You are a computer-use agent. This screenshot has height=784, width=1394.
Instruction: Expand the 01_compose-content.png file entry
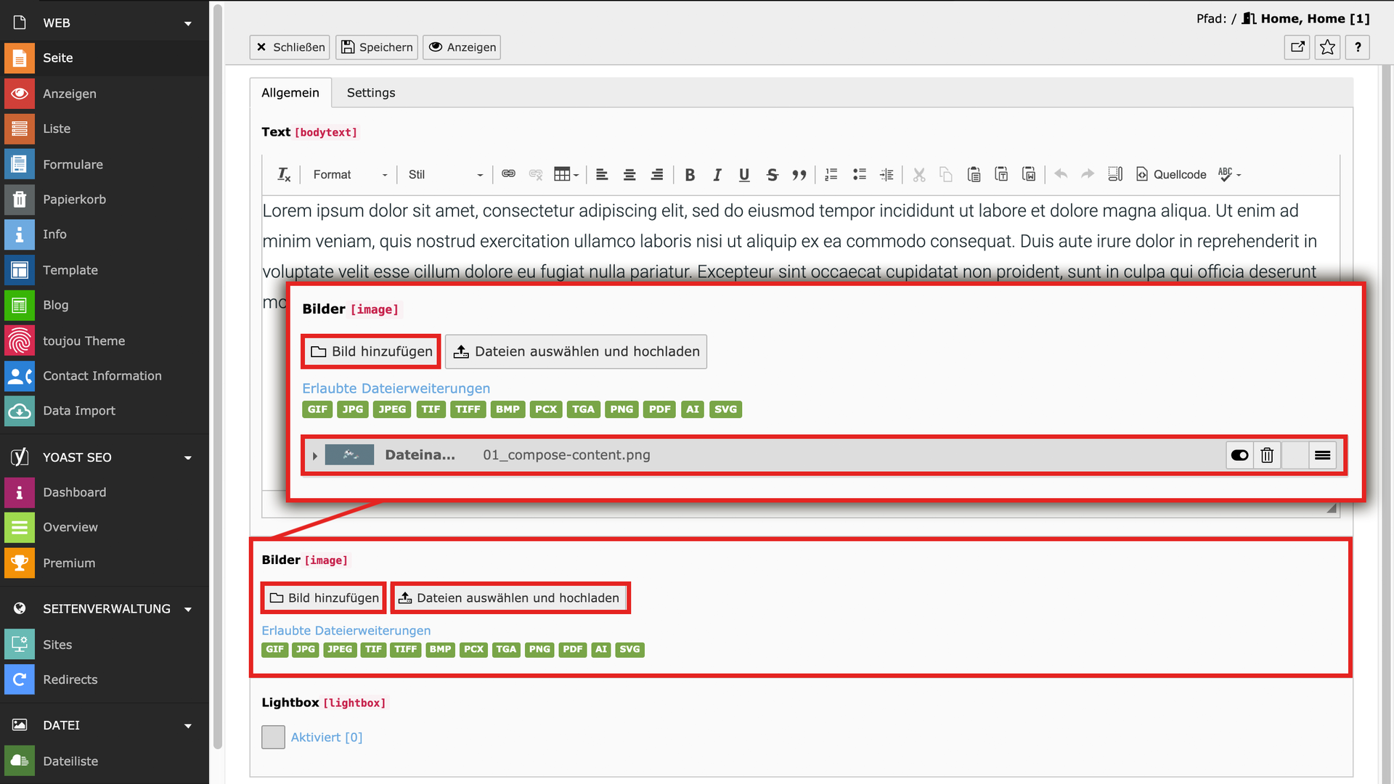coord(315,456)
